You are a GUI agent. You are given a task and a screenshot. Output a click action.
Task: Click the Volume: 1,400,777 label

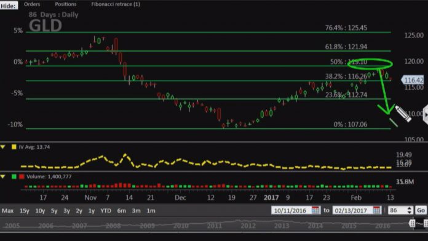(49, 176)
